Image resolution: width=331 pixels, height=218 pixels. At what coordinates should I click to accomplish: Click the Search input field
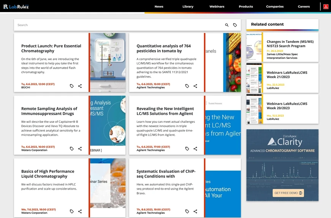tap(119, 25)
